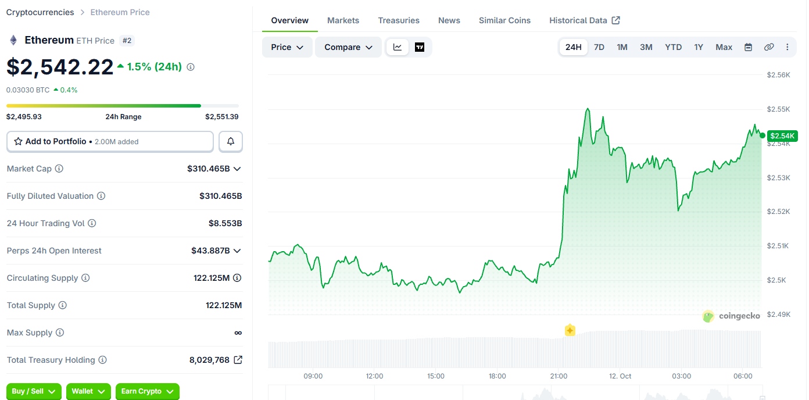Select the 1Y time range
This screenshot has height=400, width=809.
[699, 47]
